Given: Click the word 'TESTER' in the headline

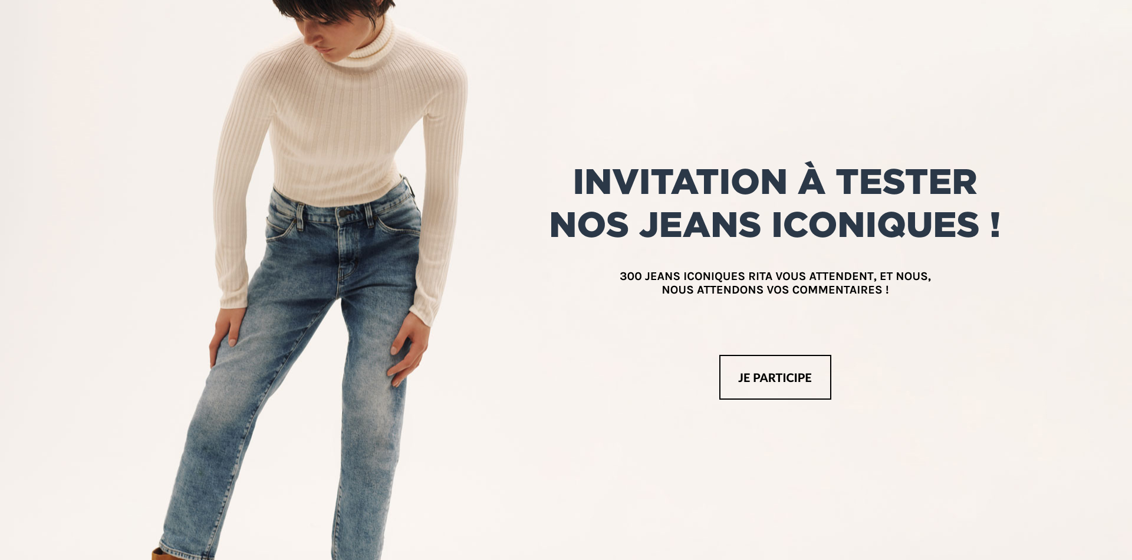Looking at the screenshot, I should pyautogui.click(x=906, y=182).
